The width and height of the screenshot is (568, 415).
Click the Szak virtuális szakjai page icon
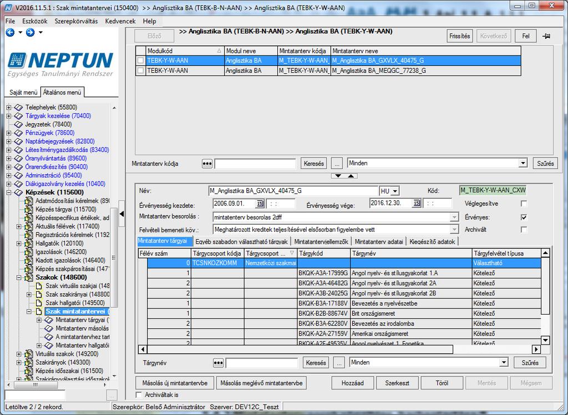click(39, 286)
